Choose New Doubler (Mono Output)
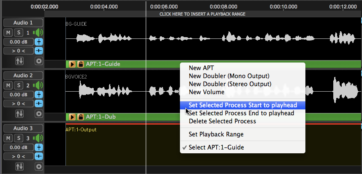 coord(242,76)
